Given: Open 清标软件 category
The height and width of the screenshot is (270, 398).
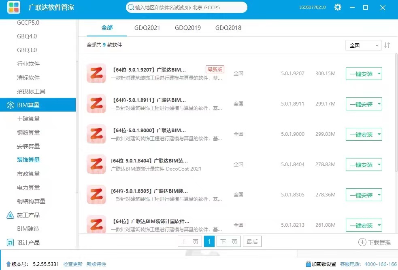Looking at the screenshot, I should [x=28, y=78].
